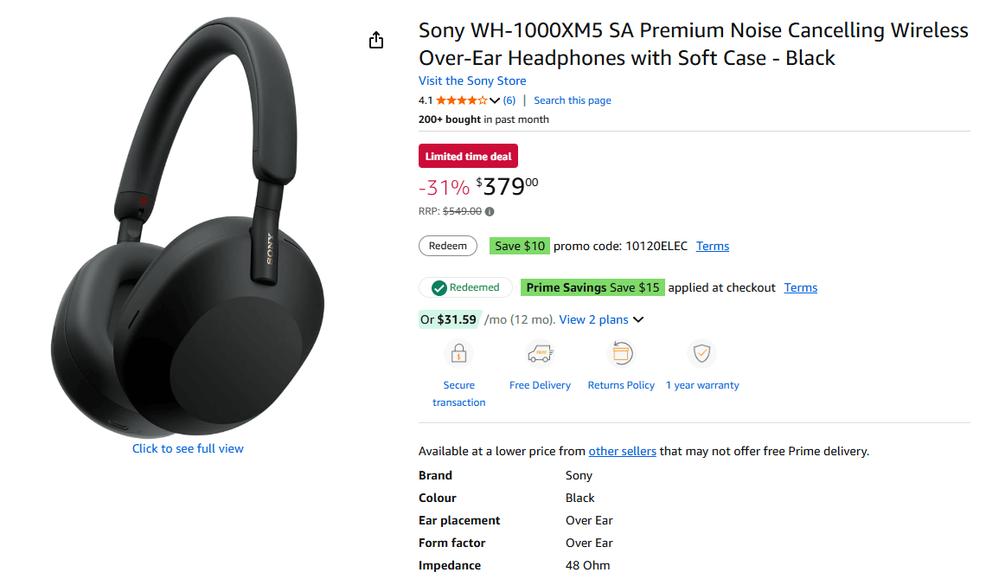
Task: Click the info icon next to RRP price
Action: click(490, 211)
